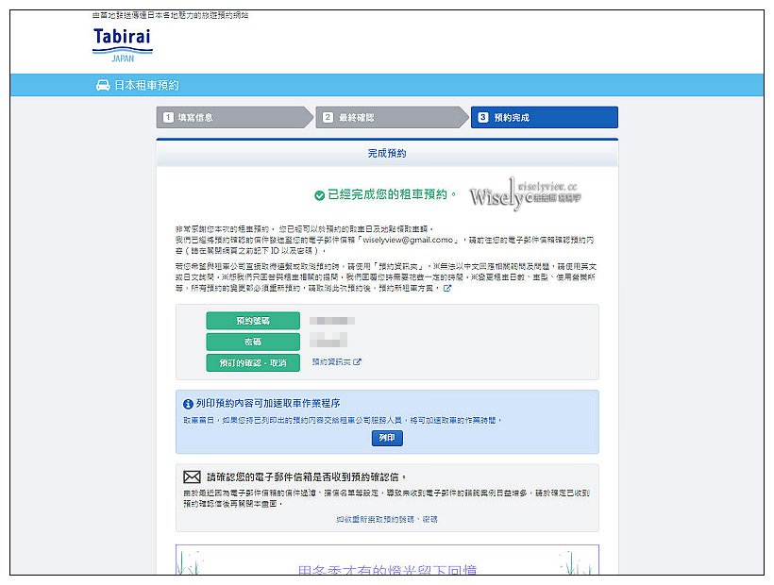Click the envelope mail icon
This screenshot has width=774, height=585.
point(192,476)
